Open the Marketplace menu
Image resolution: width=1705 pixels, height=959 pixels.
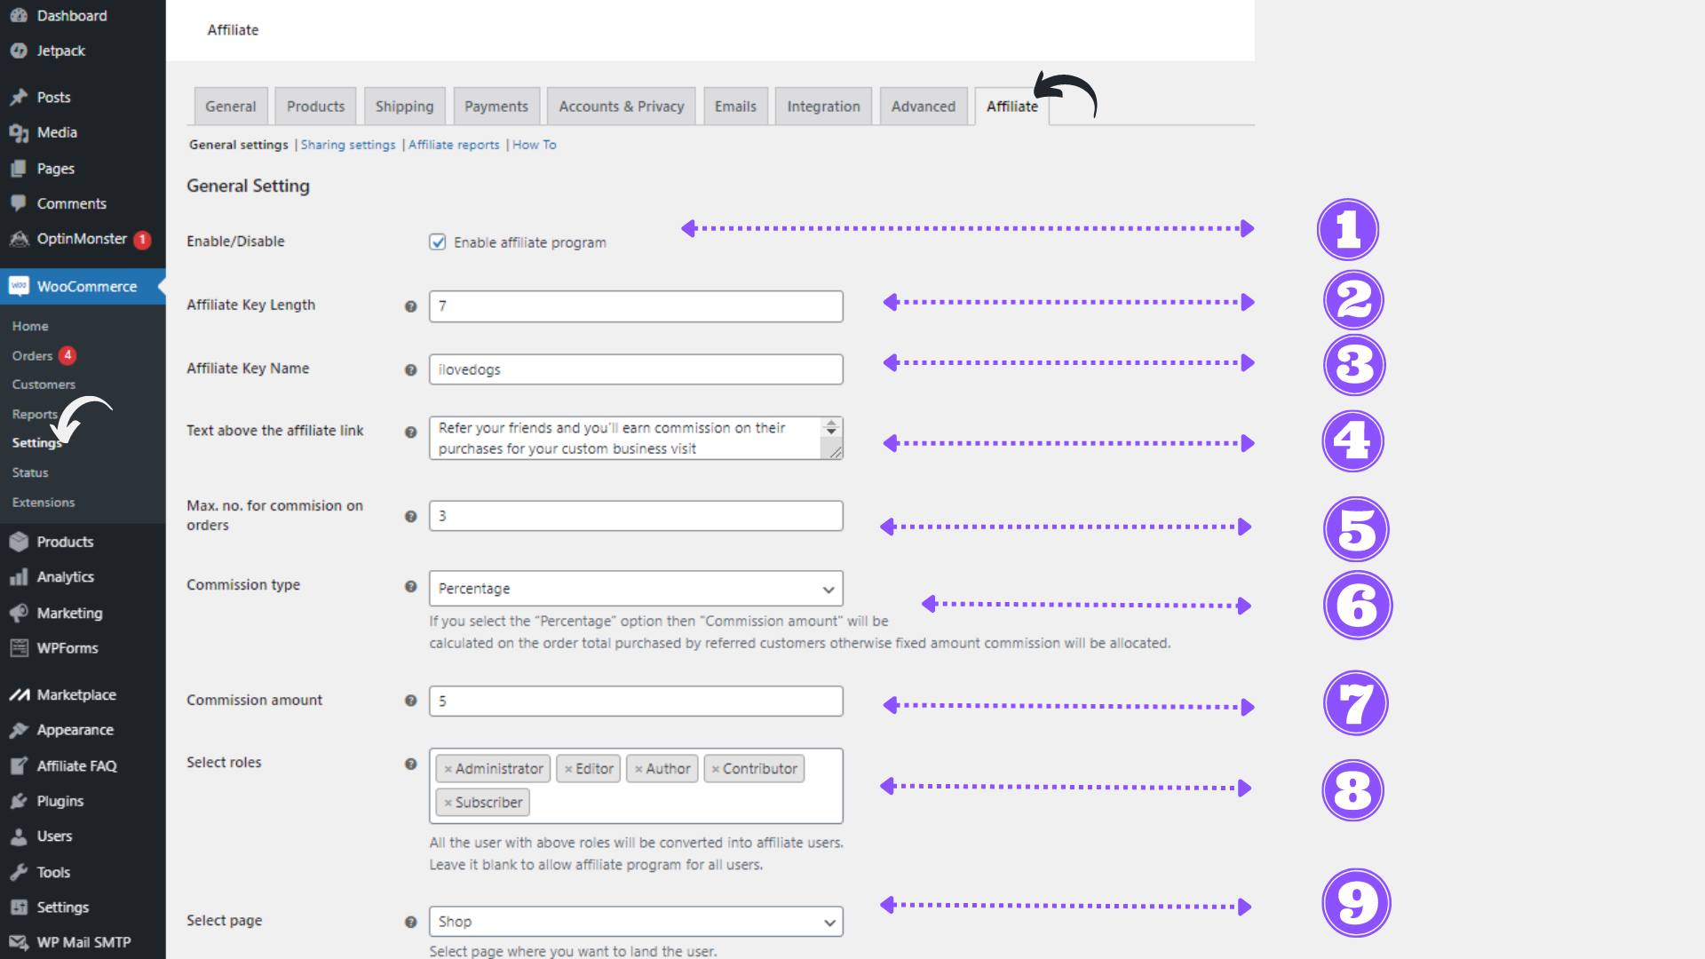[x=75, y=694]
